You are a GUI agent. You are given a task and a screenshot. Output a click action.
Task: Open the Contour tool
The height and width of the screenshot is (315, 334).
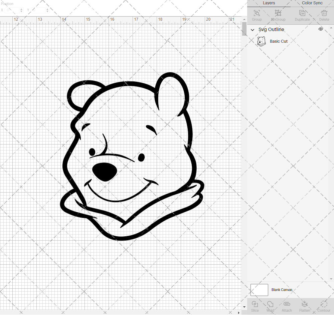[x=323, y=306]
